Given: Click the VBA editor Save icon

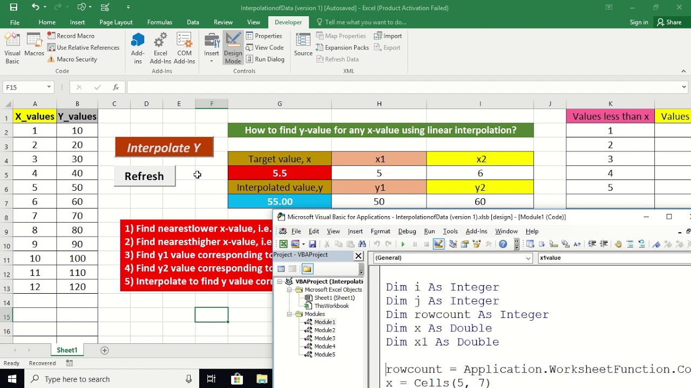Looking at the screenshot, I should (x=313, y=244).
